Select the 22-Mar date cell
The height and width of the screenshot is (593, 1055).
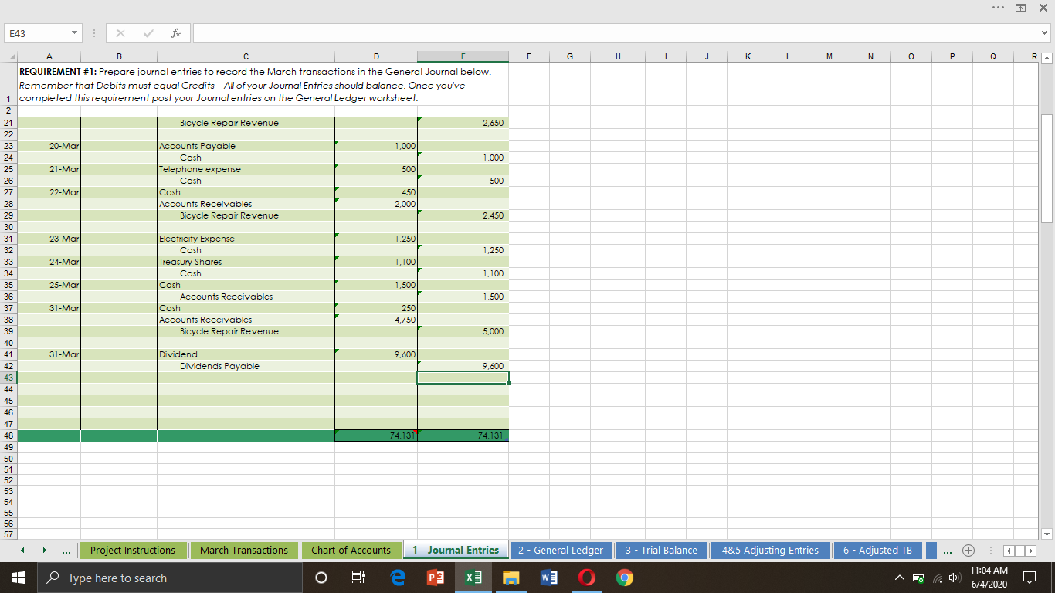[49, 192]
